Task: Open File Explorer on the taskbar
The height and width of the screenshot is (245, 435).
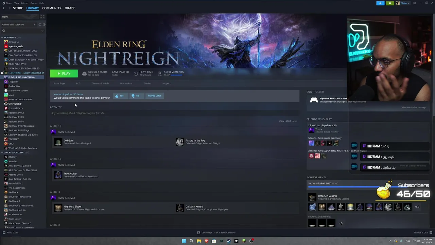Action: point(199,241)
